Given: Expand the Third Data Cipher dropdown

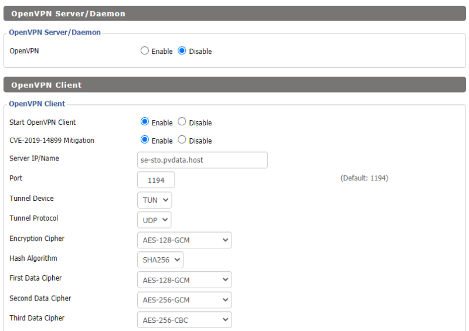Looking at the screenshot, I should point(184,320).
